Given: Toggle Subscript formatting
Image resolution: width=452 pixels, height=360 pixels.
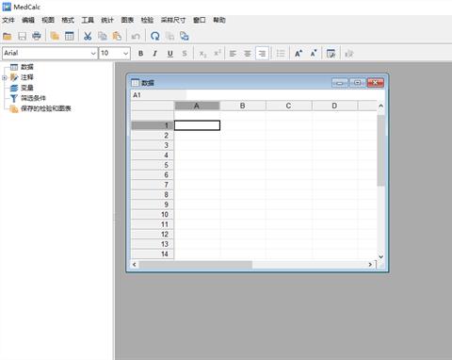Looking at the screenshot, I should pyautogui.click(x=202, y=54).
